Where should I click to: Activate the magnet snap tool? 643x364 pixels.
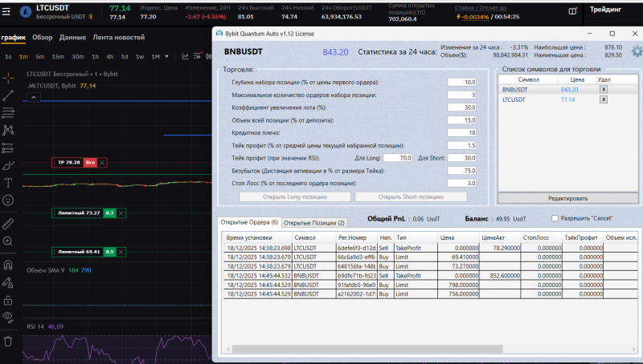point(8,264)
